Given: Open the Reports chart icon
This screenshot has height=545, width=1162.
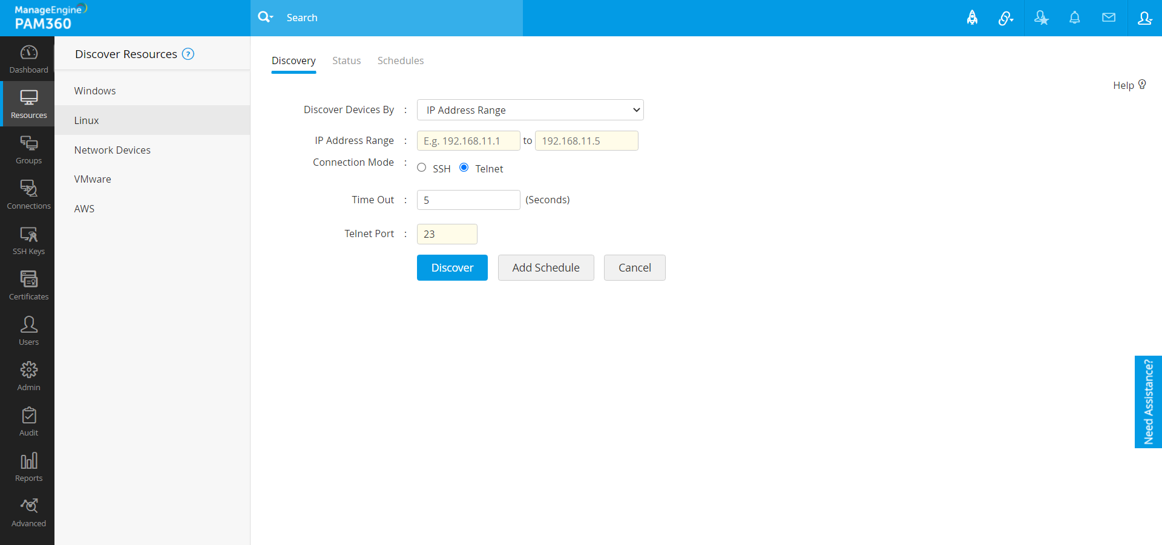Looking at the screenshot, I should [x=28, y=460].
